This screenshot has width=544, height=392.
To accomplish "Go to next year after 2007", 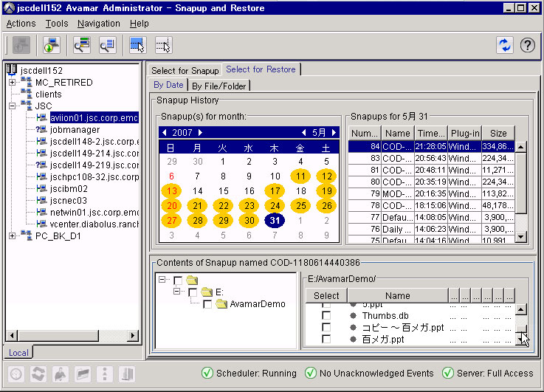I will (200, 132).
